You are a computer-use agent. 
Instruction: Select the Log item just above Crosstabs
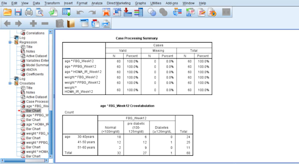tap(22, 79)
